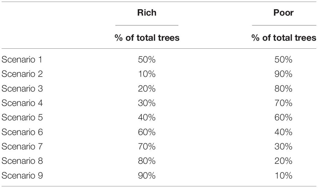This screenshot has height=188, width=318.
Task: Select the Scenario 8 row label
Action: [x=22, y=161]
